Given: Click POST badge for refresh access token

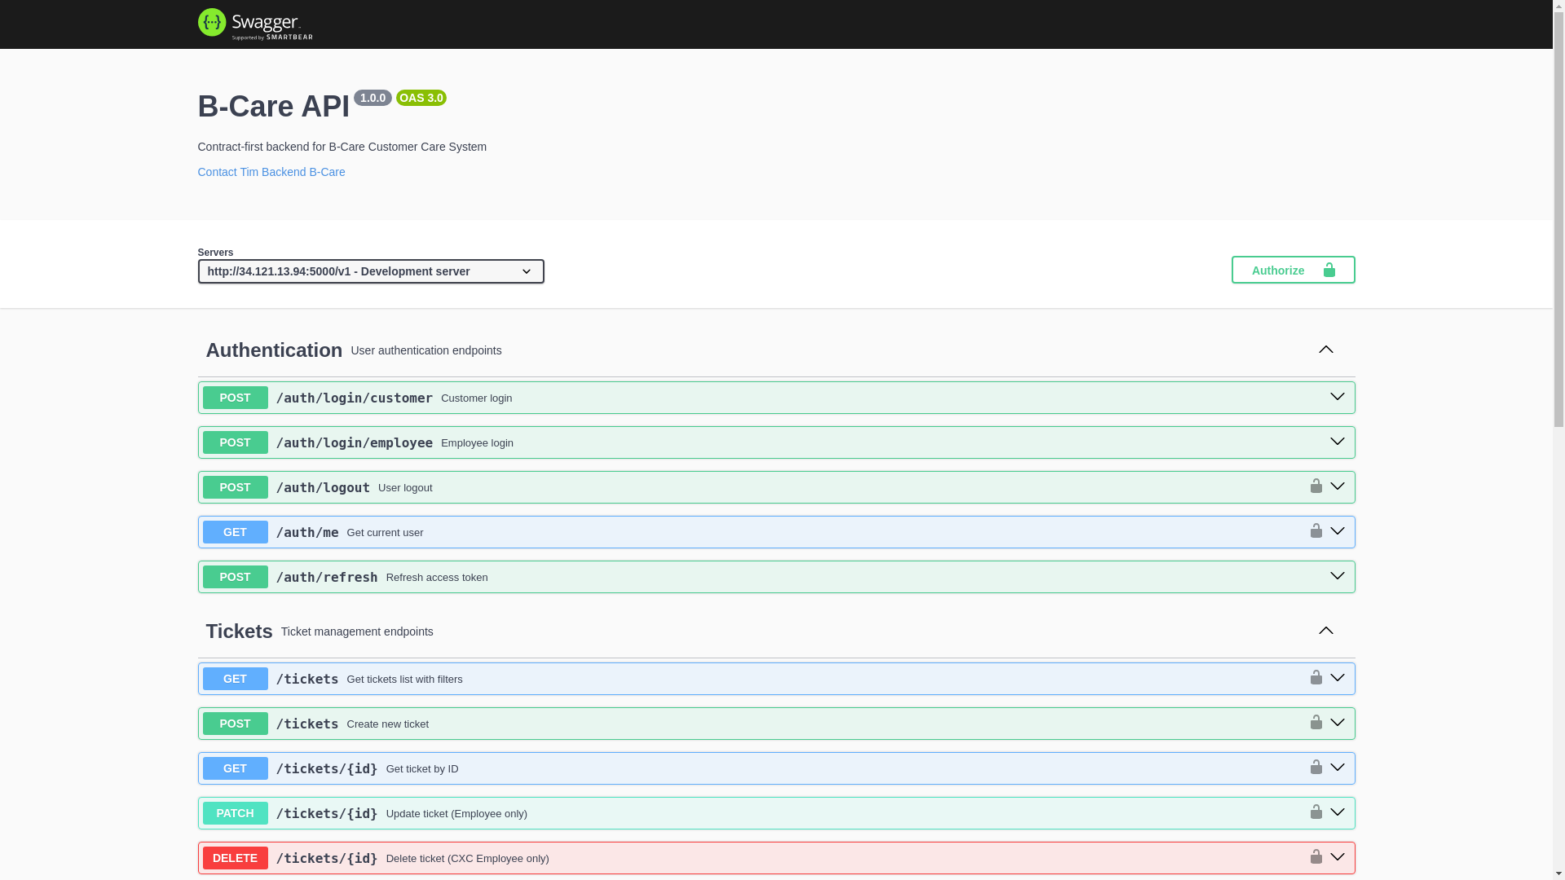Looking at the screenshot, I should click(235, 577).
